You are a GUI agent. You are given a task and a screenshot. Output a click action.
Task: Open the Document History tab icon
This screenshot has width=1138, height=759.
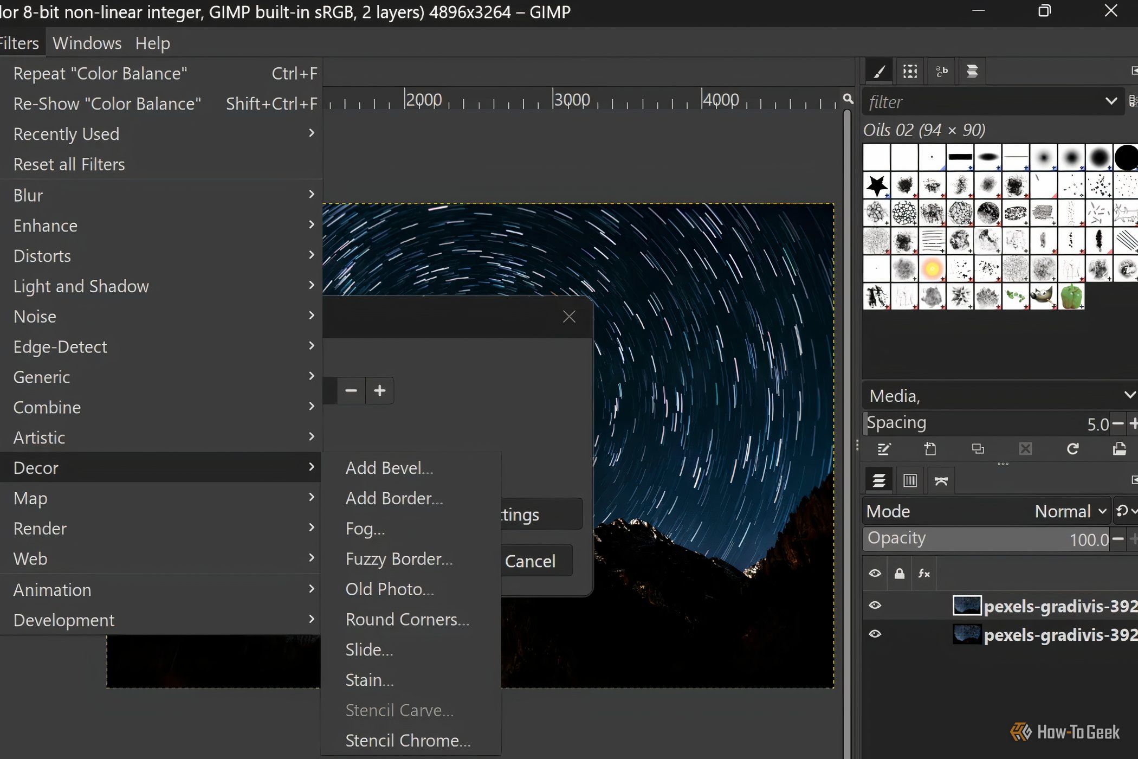click(972, 71)
